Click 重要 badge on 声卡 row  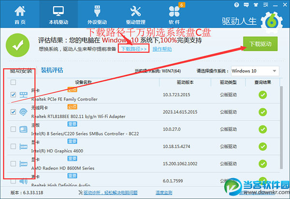point(72,176)
